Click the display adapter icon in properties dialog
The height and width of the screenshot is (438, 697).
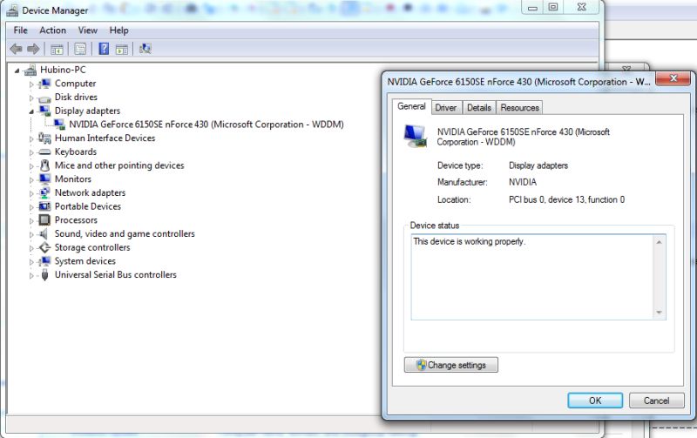(x=416, y=136)
